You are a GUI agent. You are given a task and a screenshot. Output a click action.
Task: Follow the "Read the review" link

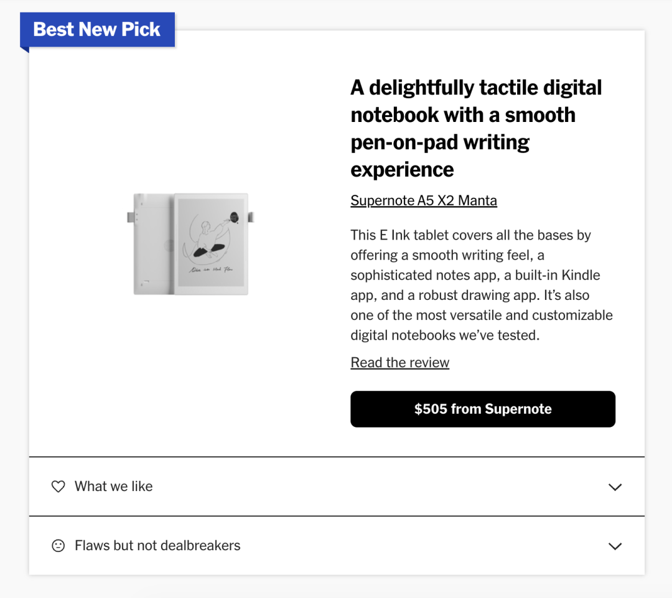tap(399, 362)
